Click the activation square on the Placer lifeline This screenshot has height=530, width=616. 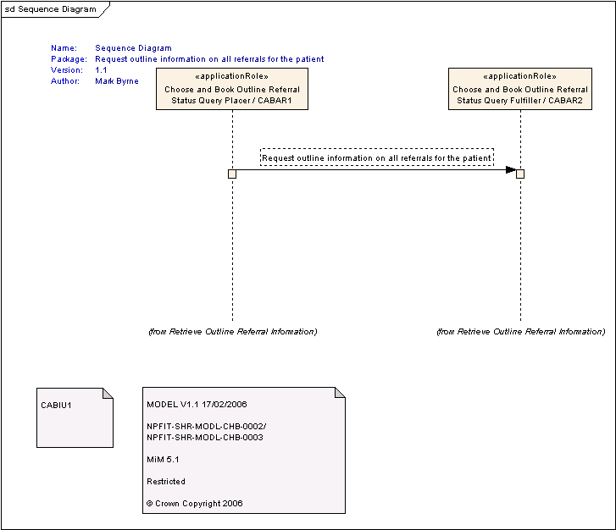pyautogui.click(x=232, y=174)
